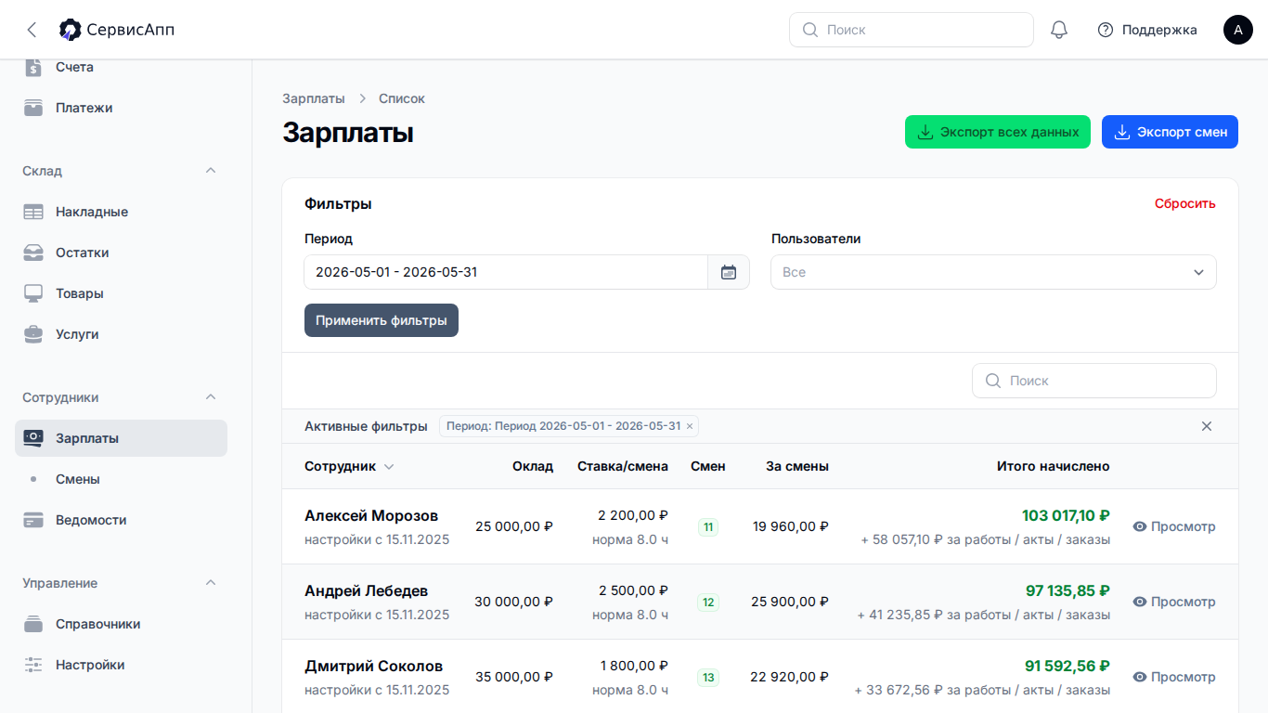Click the eye icon for Дмитрий Соколов
This screenshot has width=1268, height=713.
[x=1140, y=677]
